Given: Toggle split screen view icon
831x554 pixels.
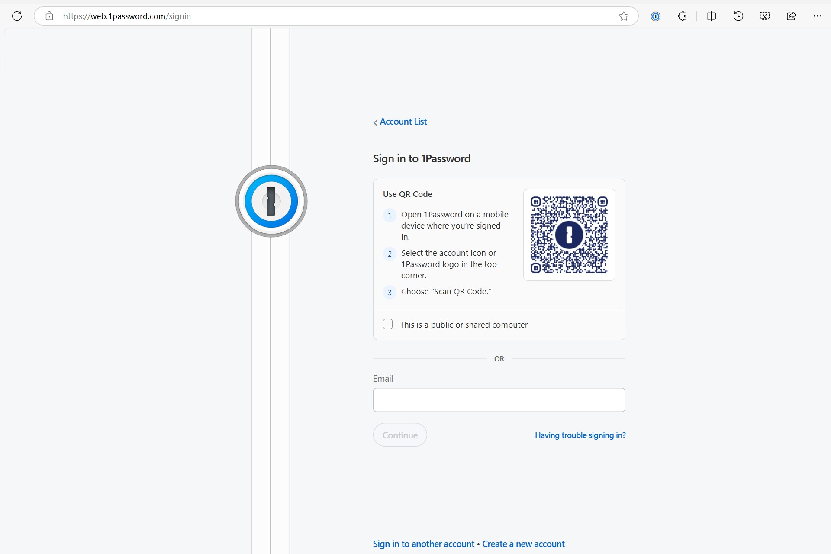Looking at the screenshot, I should click(711, 16).
